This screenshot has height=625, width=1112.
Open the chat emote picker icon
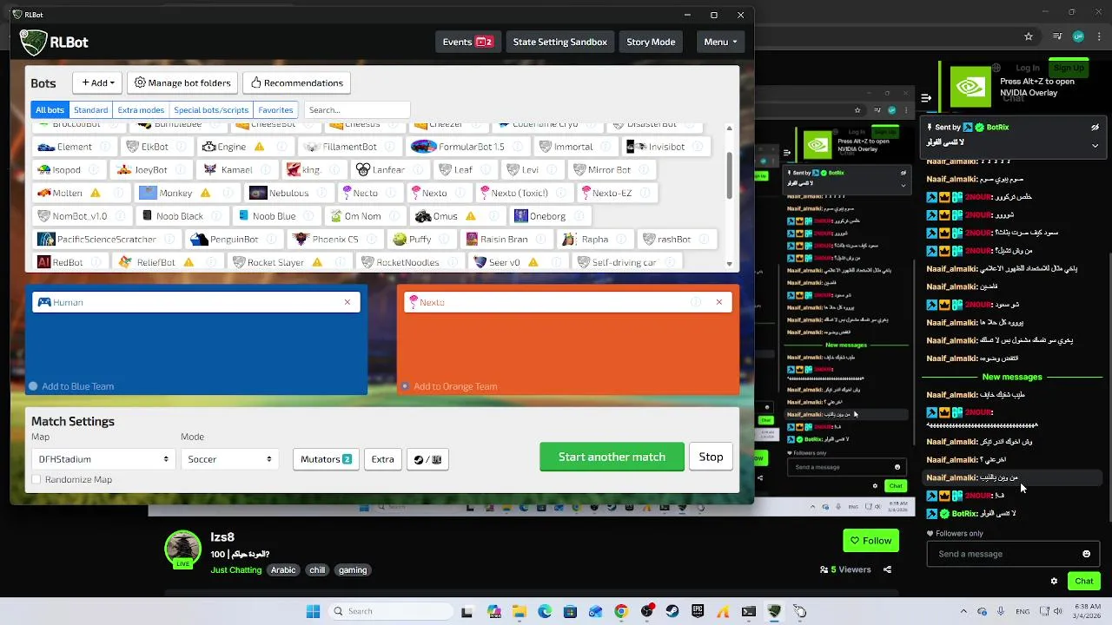[1086, 554]
